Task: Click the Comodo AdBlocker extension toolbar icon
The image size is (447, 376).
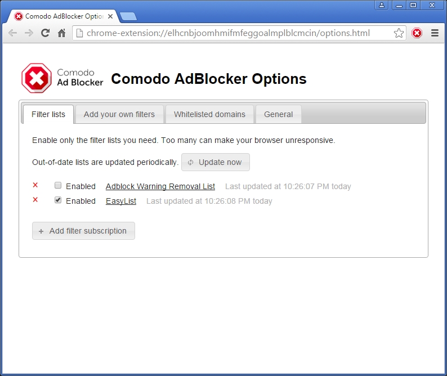Action: [x=417, y=33]
